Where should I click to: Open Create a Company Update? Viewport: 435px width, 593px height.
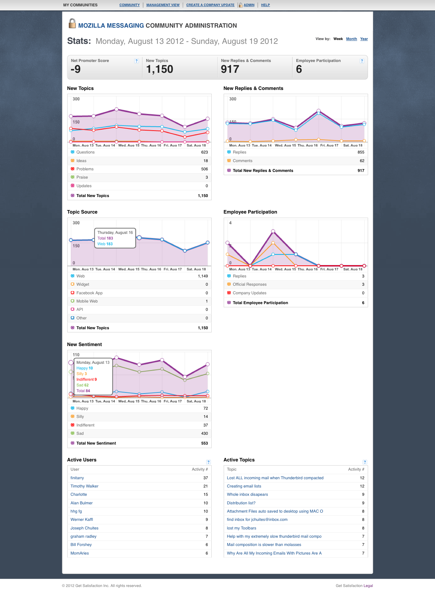click(x=210, y=5)
